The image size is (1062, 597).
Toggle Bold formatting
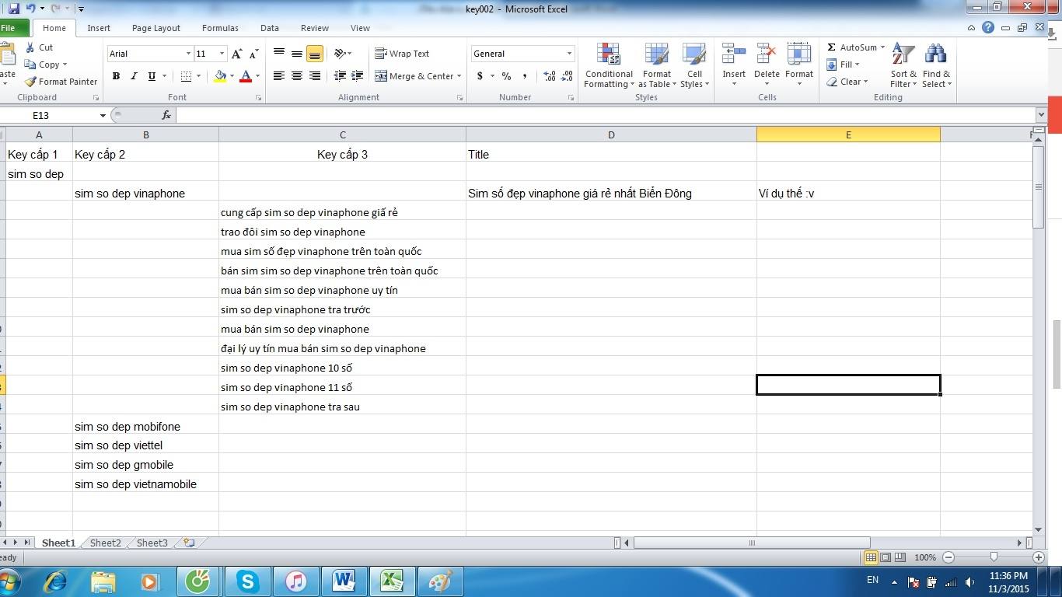pos(116,76)
